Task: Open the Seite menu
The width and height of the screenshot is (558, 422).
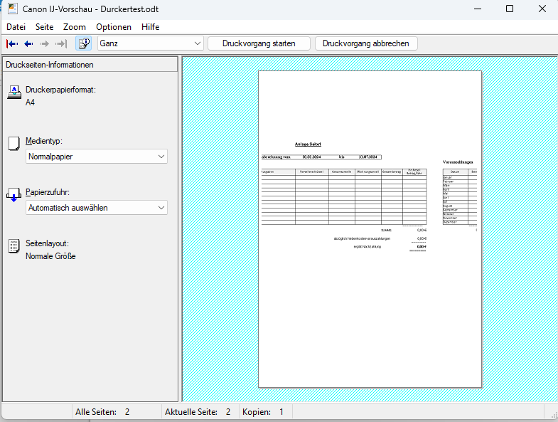Action: pos(45,27)
